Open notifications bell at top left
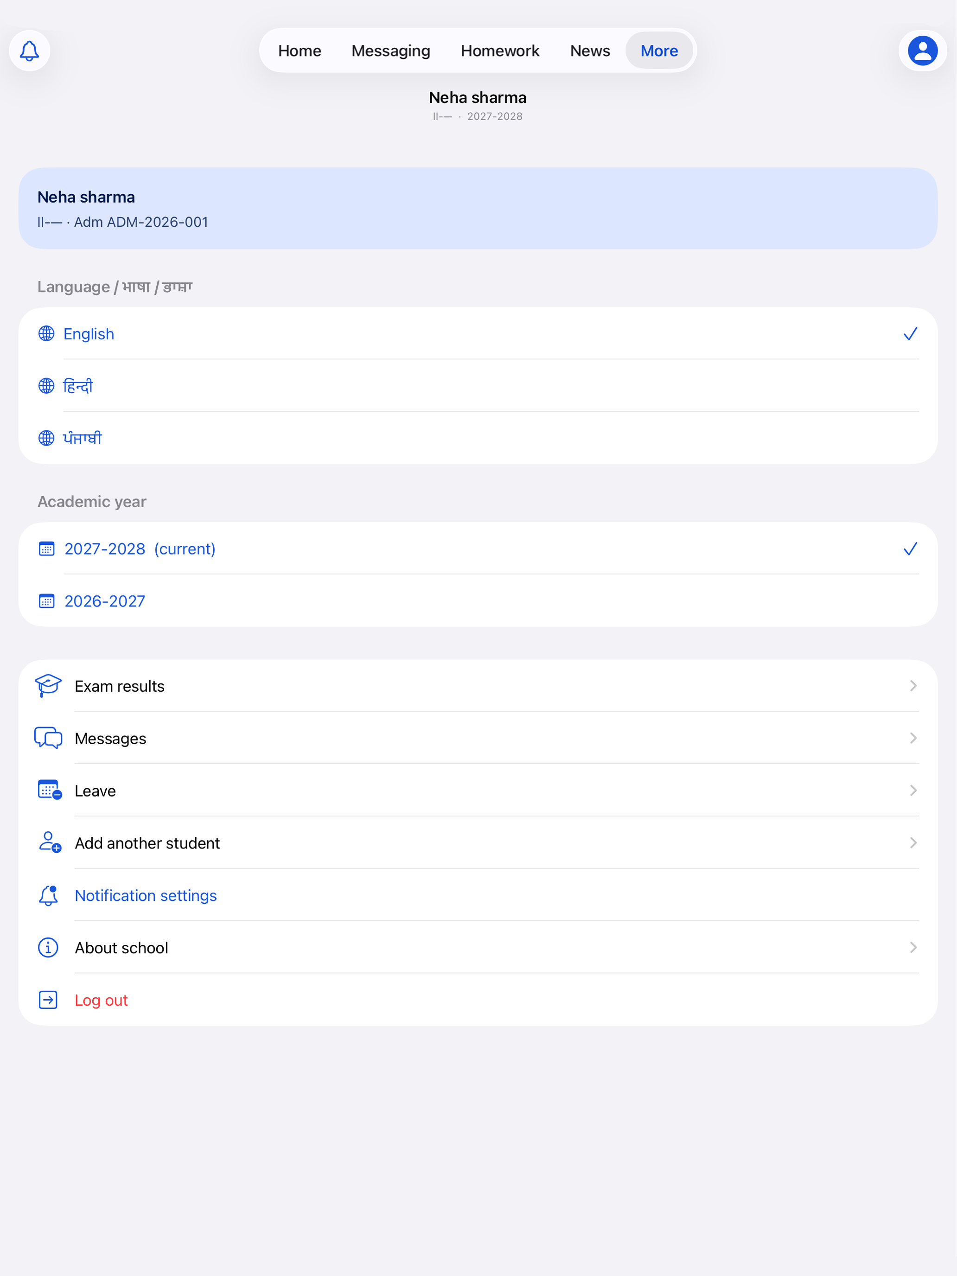 click(x=29, y=51)
